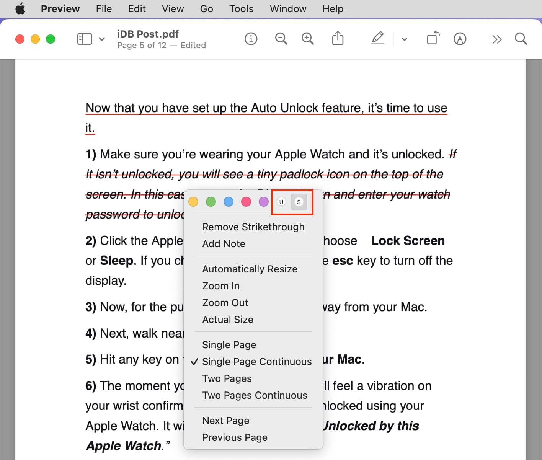Open the Search field icon
Screen dimensions: 542x460
click(521, 39)
